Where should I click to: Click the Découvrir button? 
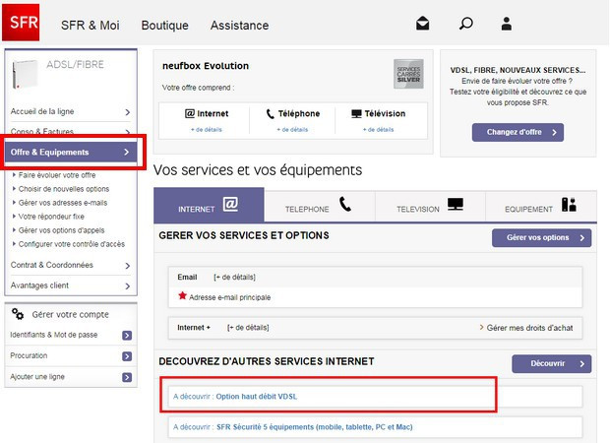tap(552, 363)
